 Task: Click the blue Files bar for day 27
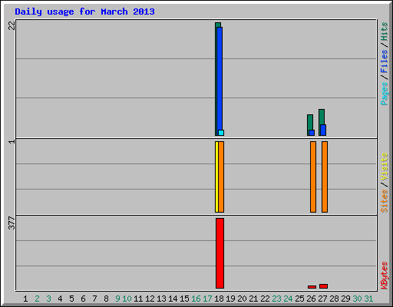[x=323, y=130]
